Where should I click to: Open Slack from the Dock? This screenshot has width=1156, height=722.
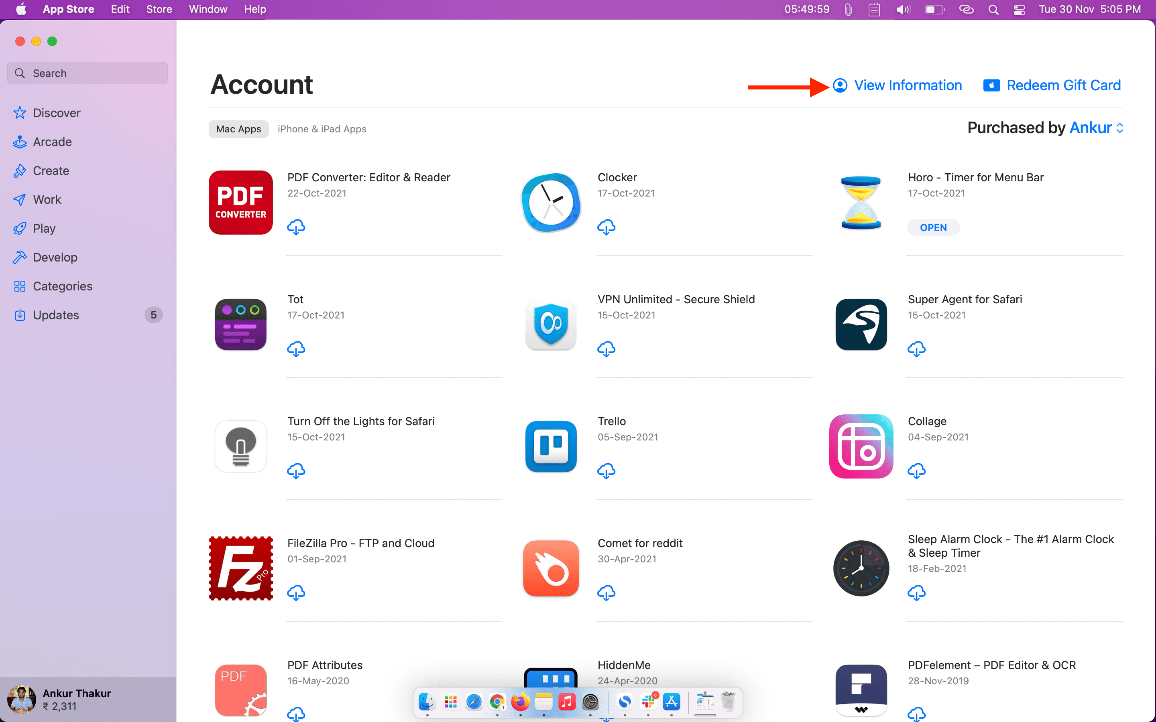[x=648, y=702]
